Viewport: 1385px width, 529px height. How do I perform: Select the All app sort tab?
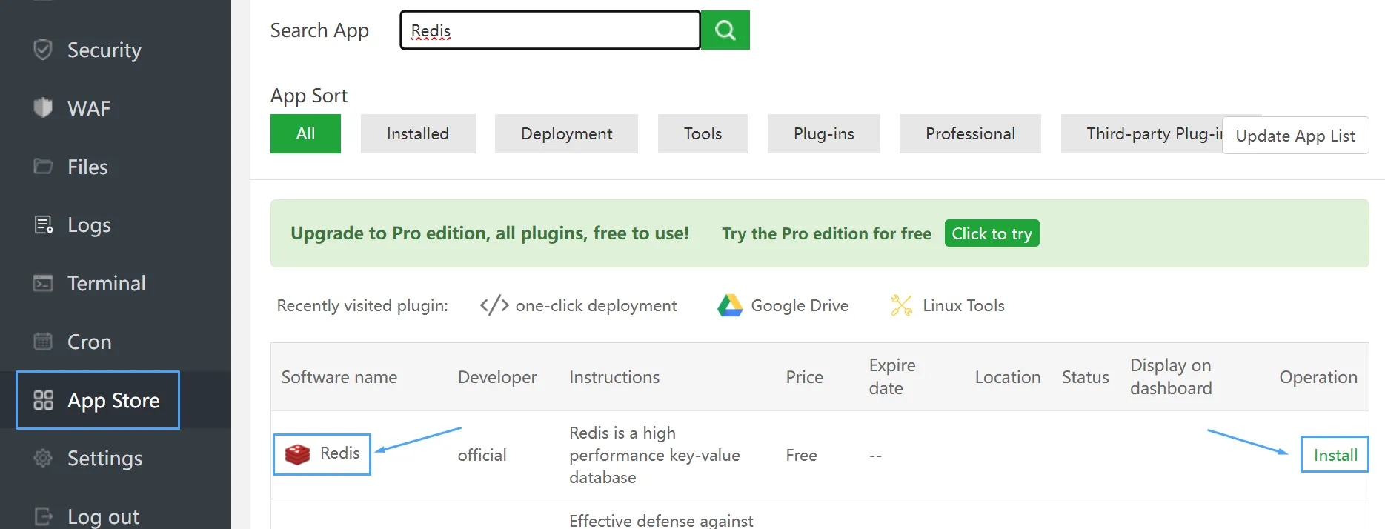click(x=305, y=133)
